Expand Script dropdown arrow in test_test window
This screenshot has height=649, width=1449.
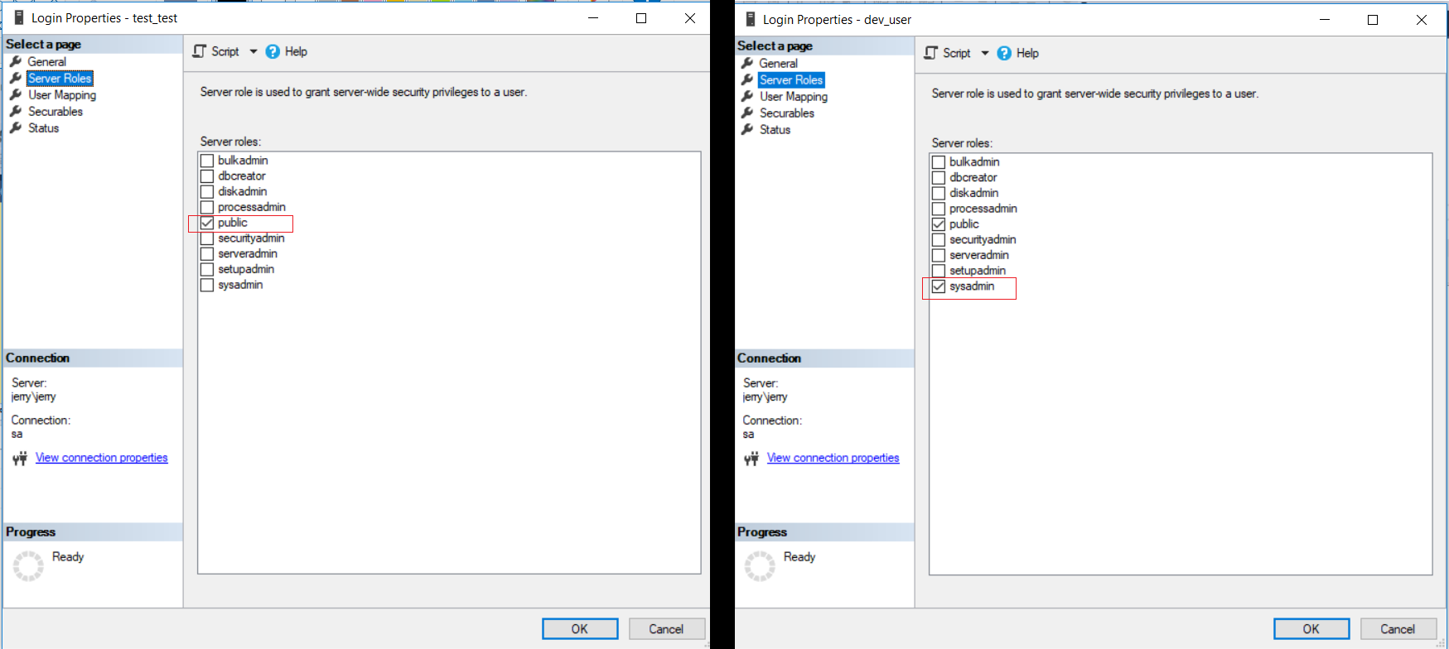[x=254, y=51]
